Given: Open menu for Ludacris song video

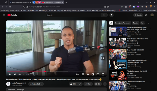Looking at the screenshot, I should pyautogui.click(x=150, y=71).
